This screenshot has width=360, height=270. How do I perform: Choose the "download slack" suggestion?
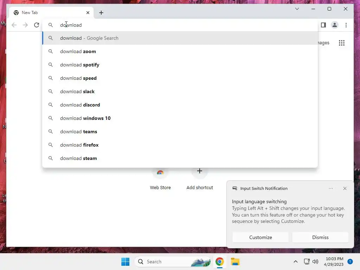pyautogui.click(x=180, y=91)
